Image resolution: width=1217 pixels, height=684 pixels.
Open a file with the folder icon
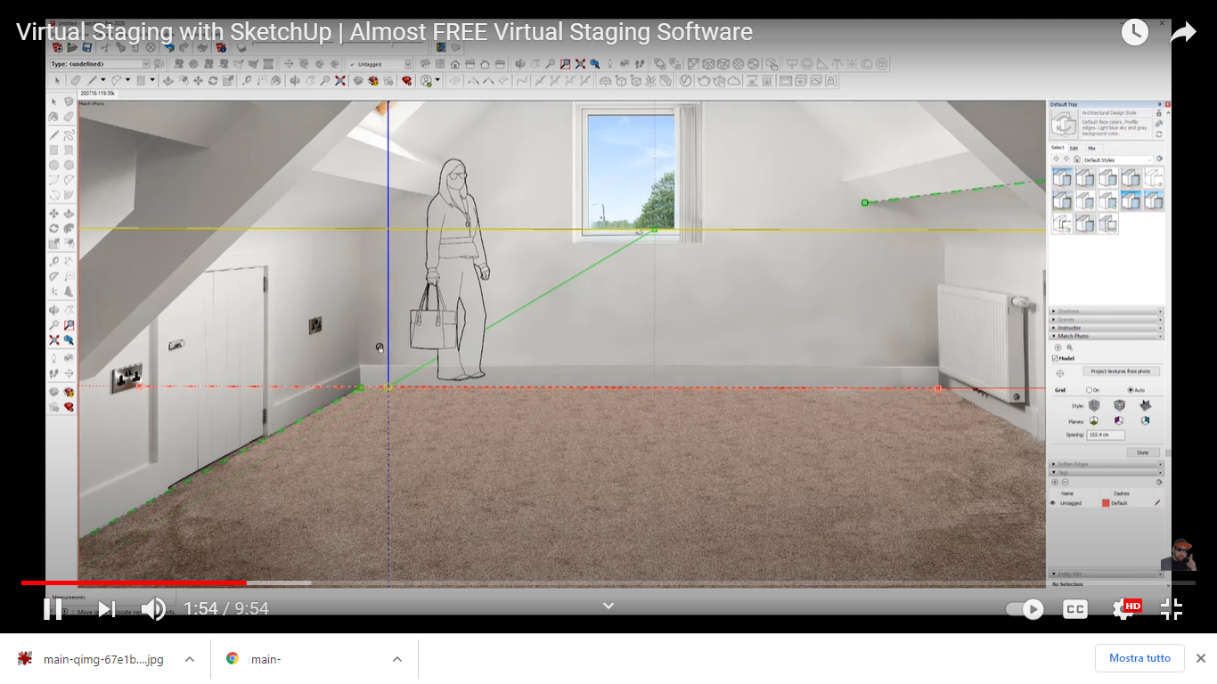pyautogui.click(x=71, y=47)
